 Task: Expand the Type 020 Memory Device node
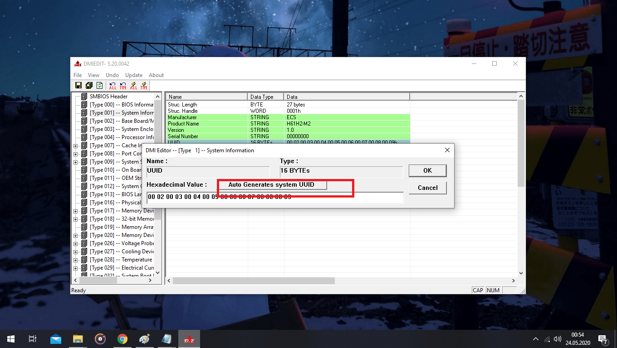[x=76, y=235]
